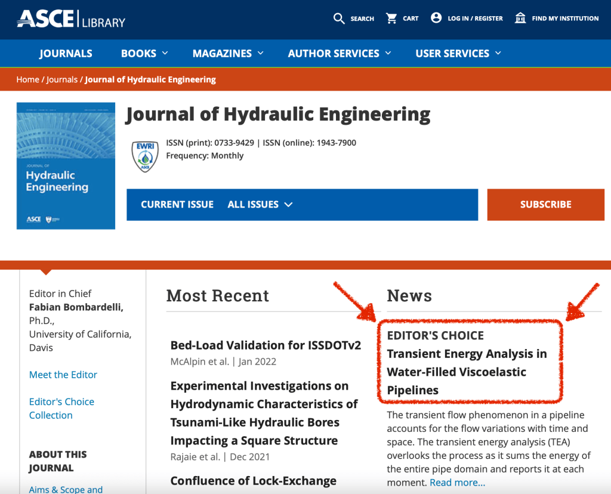611x494 pixels.
Task: Open the All Issues dropdown
Action: [260, 205]
